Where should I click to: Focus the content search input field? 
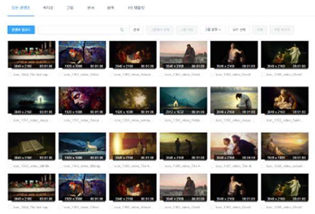[82, 30]
